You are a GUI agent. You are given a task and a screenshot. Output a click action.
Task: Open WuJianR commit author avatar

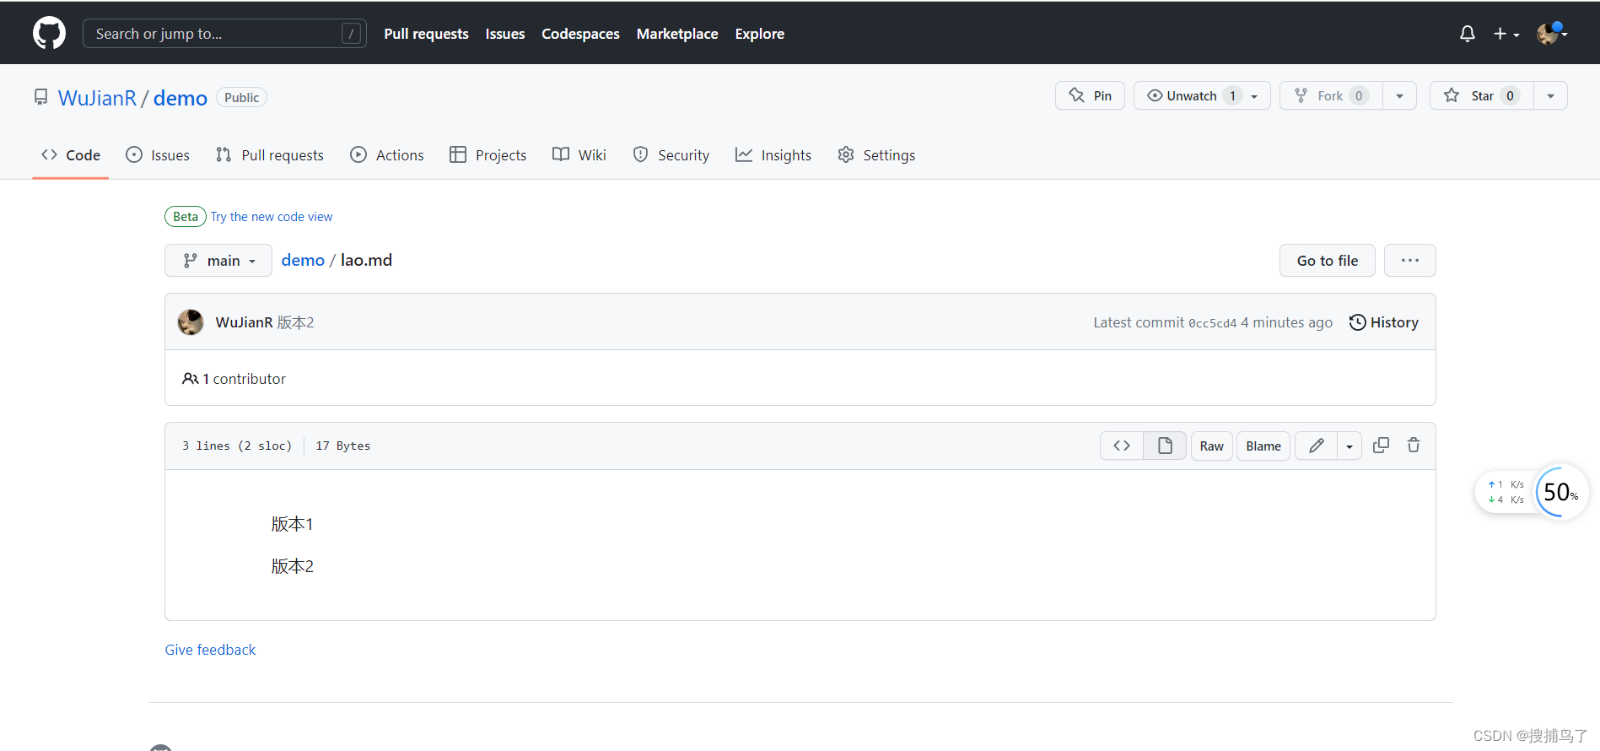tap(191, 322)
